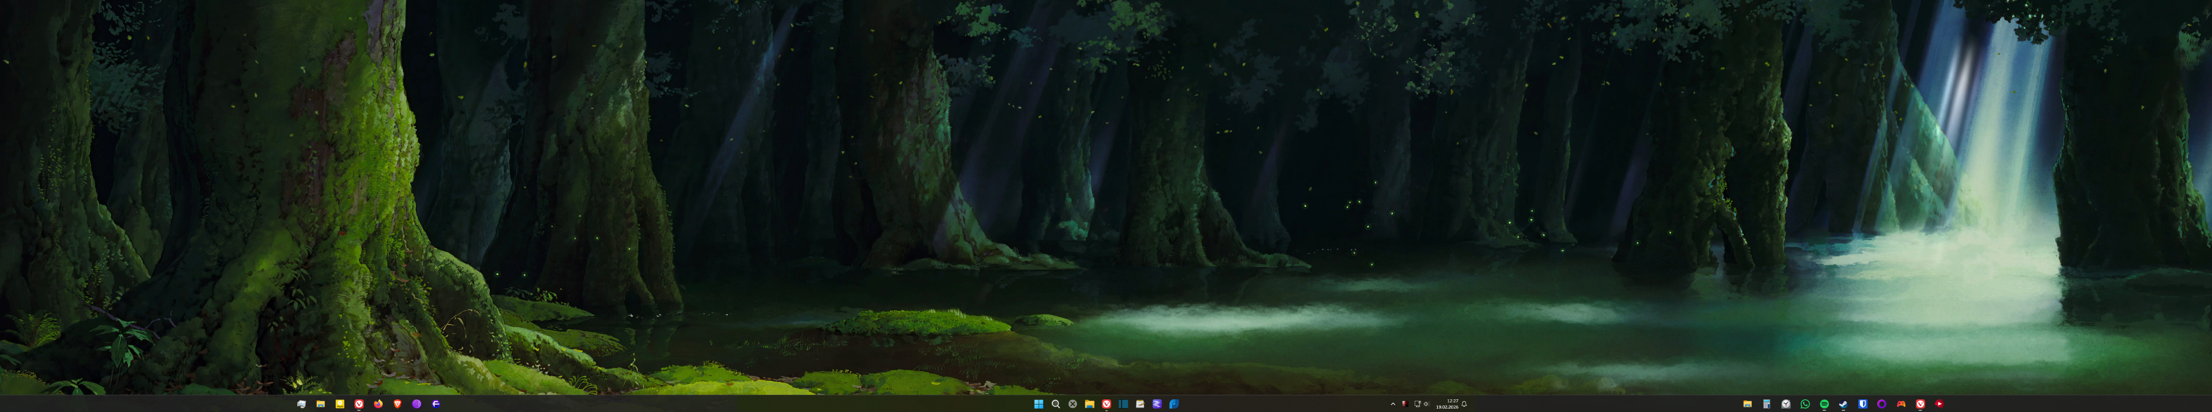Open File Explorer on the right taskbar
The height and width of the screenshot is (412, 2212).
tap(1747, 403)
